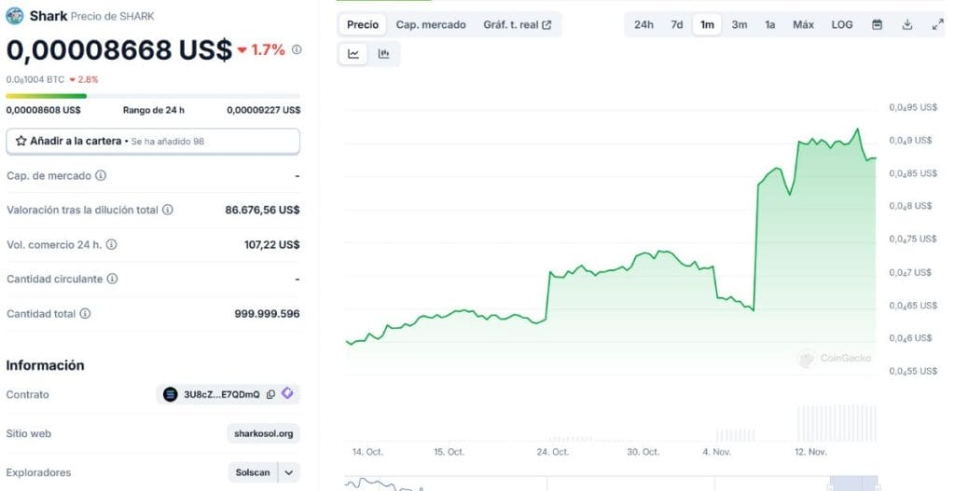The height and width of the screenshot is (491, 955).
Task: Click the Solana chain icon in contract
Action: 171,394
